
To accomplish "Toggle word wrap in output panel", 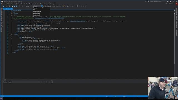I will coord(52,82).
